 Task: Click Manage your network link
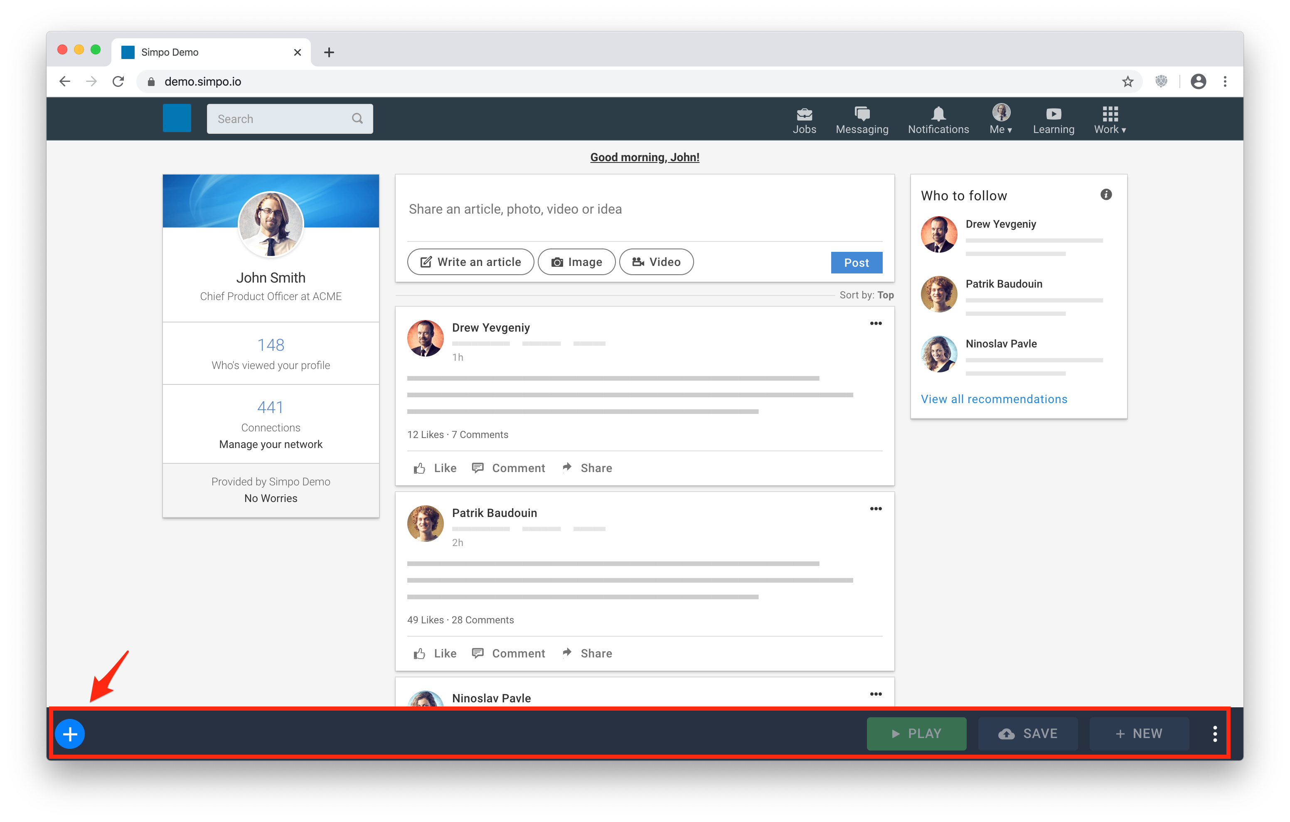pos(271,444)
